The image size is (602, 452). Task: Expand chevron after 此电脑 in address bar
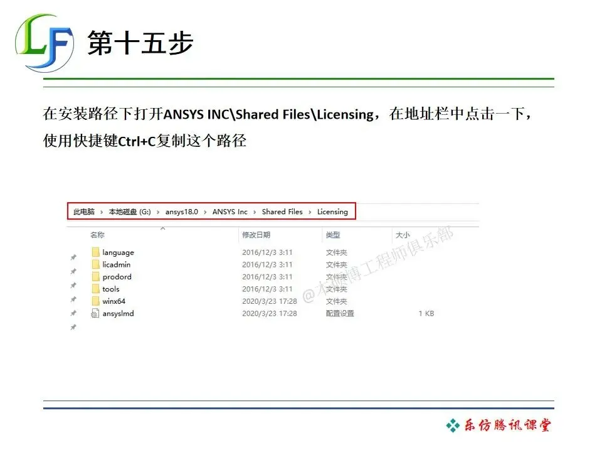click(x=102, y=212)
